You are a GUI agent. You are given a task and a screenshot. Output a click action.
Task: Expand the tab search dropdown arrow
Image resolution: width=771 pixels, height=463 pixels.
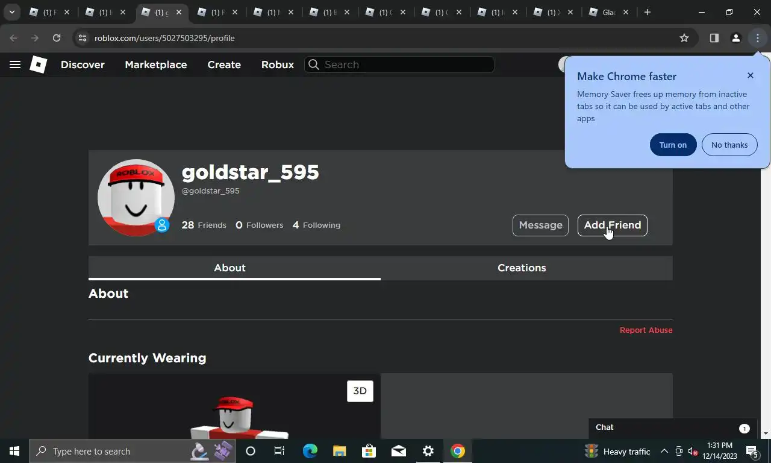pos(11,12)
